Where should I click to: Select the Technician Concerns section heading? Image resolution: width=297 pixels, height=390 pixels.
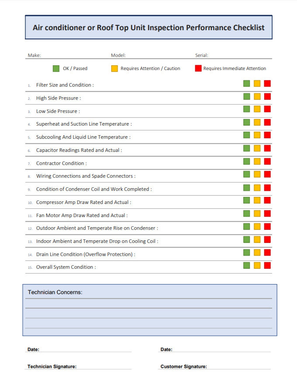click(55, 292)
